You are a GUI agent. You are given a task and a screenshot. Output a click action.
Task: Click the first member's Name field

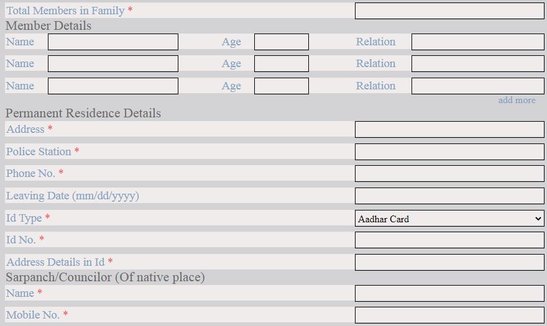(x=113, y=42)
